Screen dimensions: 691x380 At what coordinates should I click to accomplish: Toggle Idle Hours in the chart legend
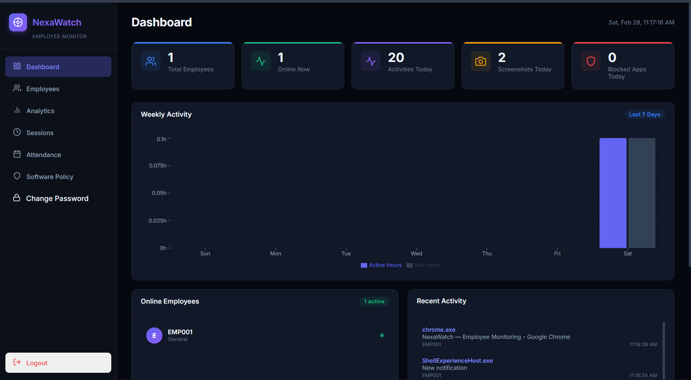click(x=423, y=265)
